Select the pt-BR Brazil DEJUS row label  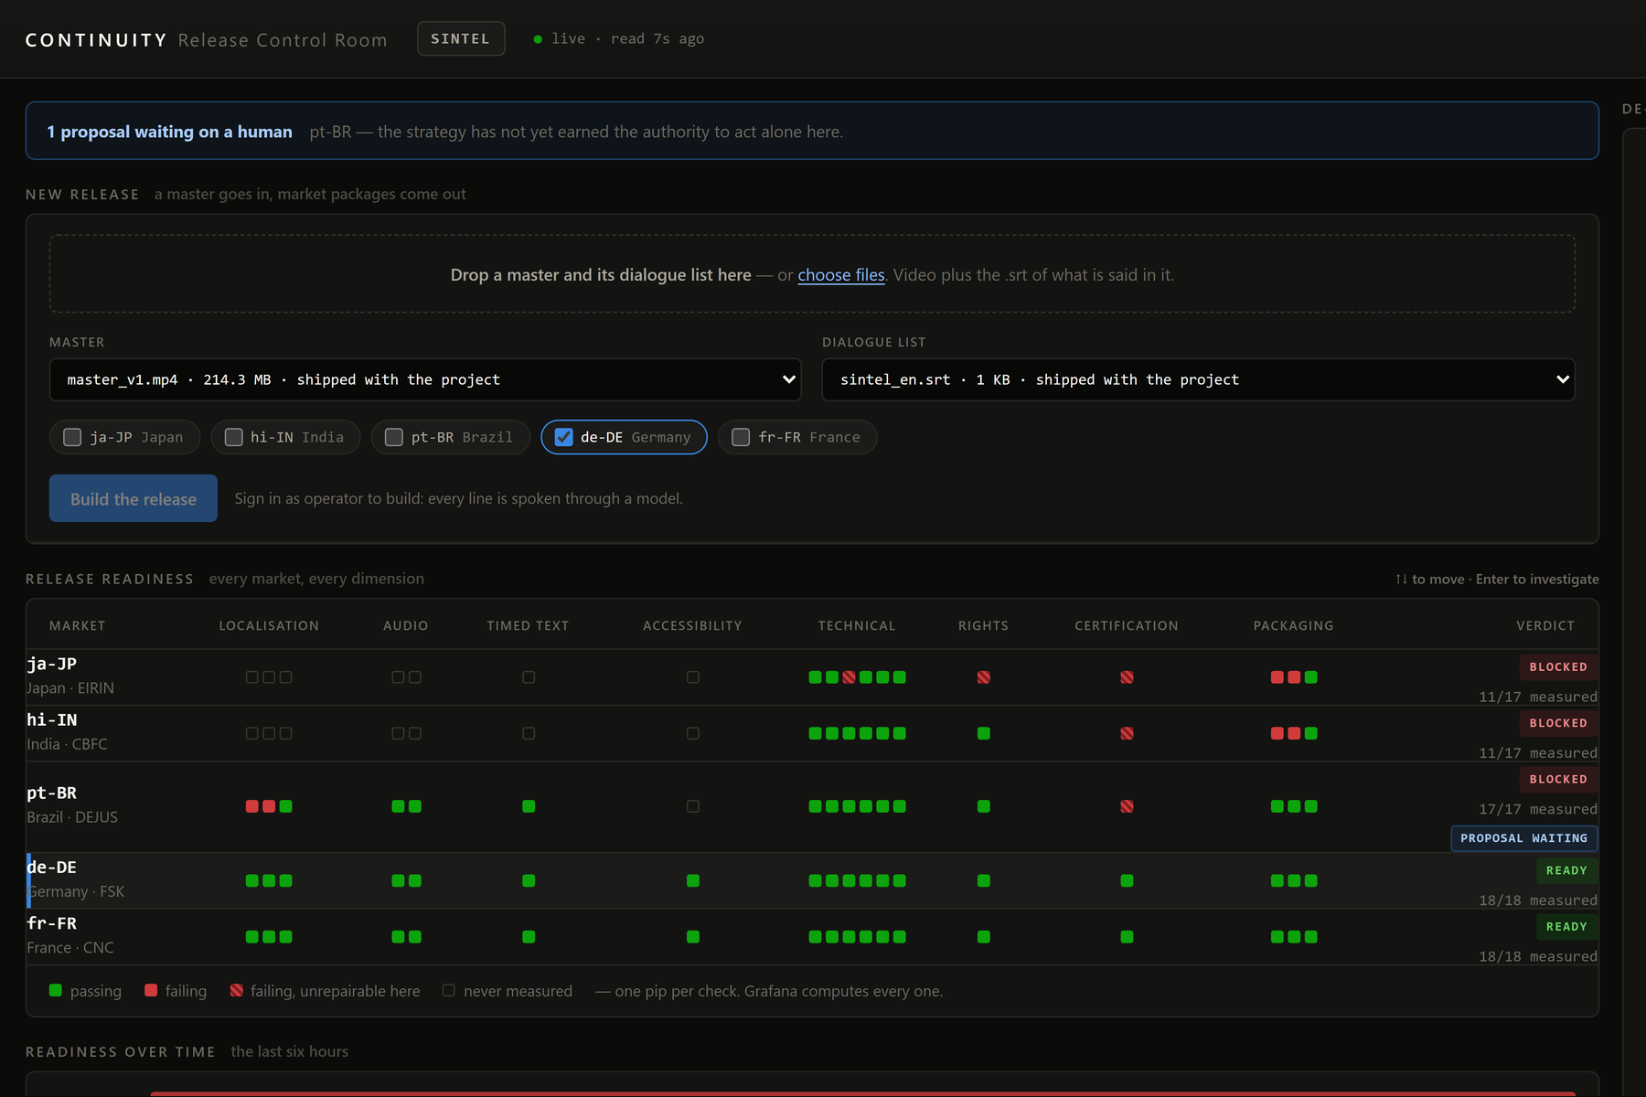72,804
